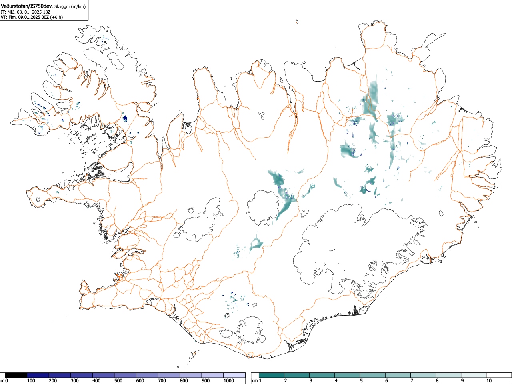Select the 400–500 m legend swatch

(x=104, y=375)
